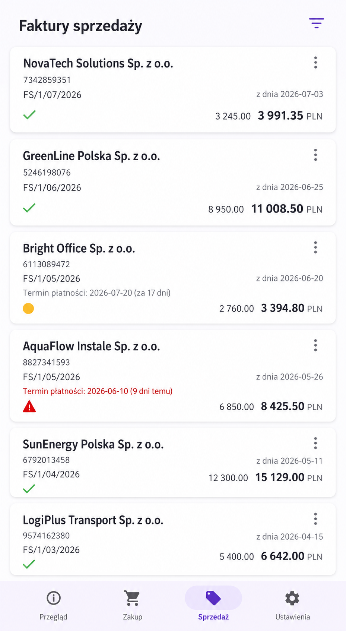
Task: Open three-dot menu for AquaFlow Instale invoice
Action: (315, 346)
